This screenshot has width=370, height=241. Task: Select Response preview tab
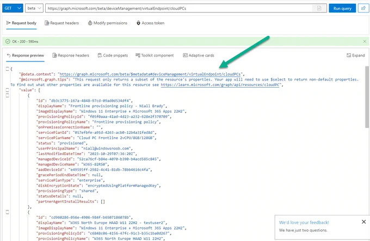(26, 55)
